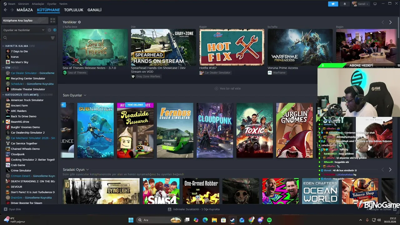Open the Roadside Research game cover
The width and height of the screenshot is (400, 225).
click(x=135, y=130)
